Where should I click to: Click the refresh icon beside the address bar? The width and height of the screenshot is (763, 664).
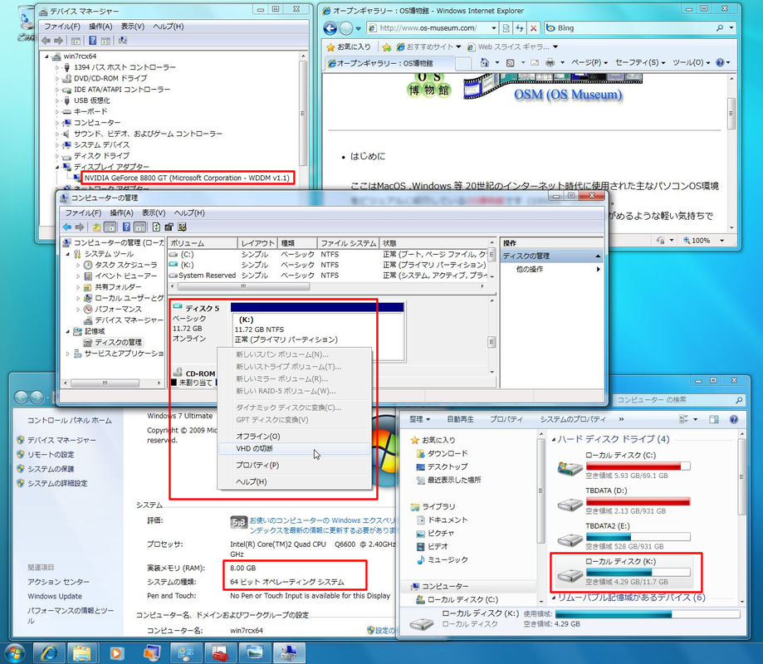point(520,28)
